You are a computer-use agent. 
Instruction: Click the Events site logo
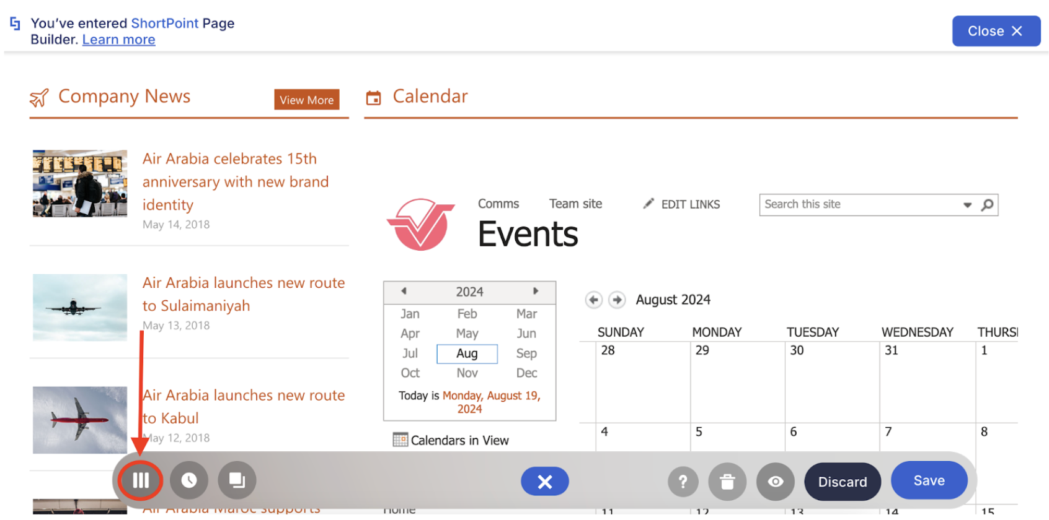coord(421,224)
